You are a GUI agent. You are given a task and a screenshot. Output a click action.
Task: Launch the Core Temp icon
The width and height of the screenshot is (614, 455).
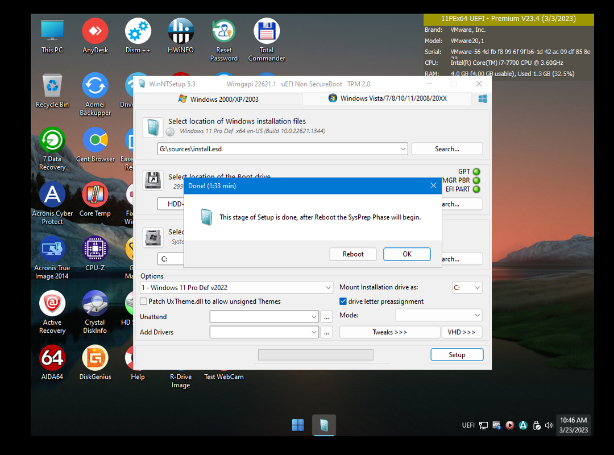95,200
